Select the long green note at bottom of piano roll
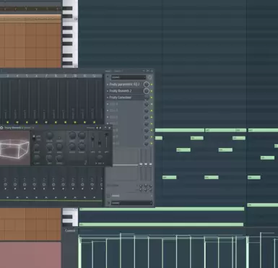Image resolution: width=278 pixels, height=268 pixels. pyautogui.click(x=161, y=225)
